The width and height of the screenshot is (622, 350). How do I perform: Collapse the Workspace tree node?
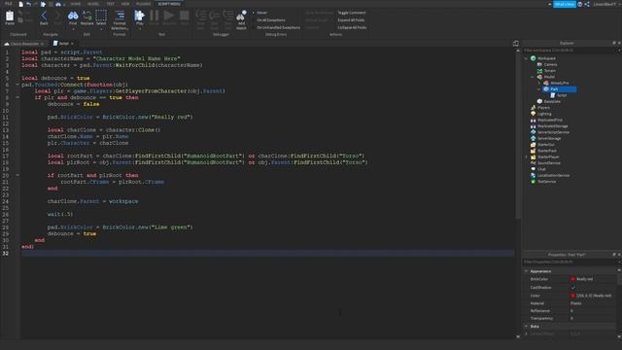click(527, 58)
